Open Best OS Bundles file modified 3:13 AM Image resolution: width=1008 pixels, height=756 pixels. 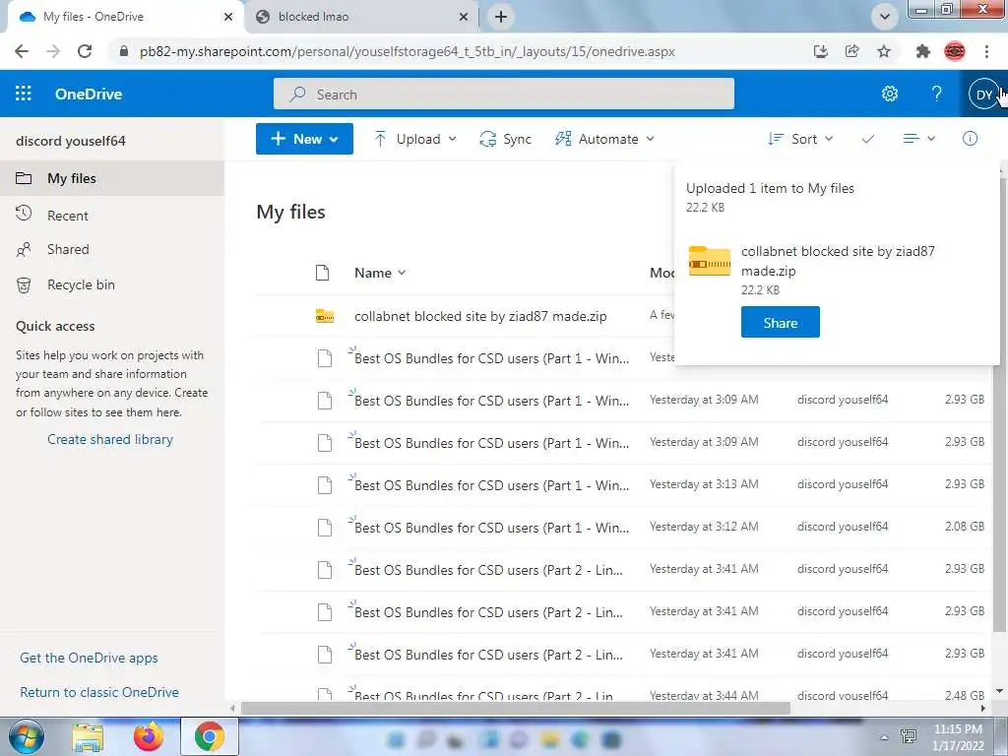pos(491,485)
